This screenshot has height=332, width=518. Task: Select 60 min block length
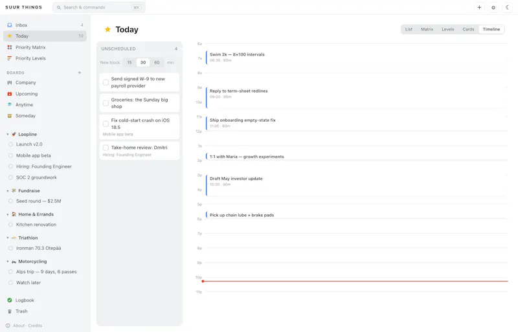tap(157, 62)
